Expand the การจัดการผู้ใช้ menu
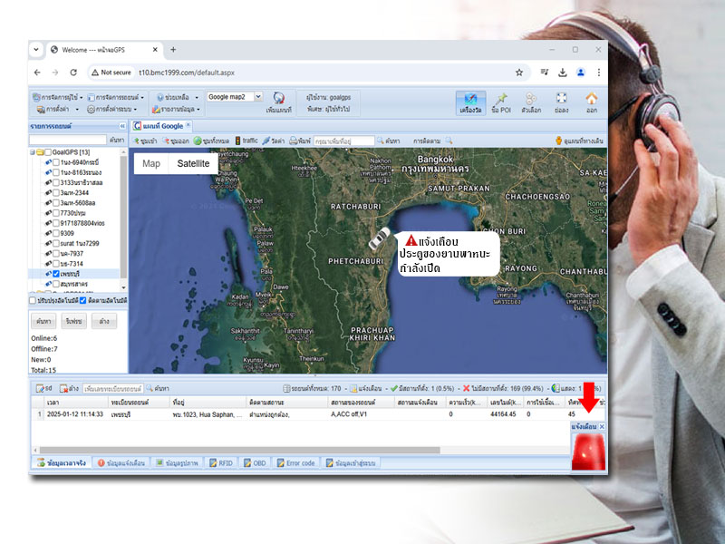This screenshot has width=725, height=544. 57,98
